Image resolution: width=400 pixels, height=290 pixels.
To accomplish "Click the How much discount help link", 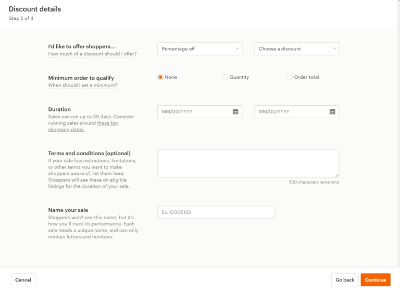I will tap(92, 54).
